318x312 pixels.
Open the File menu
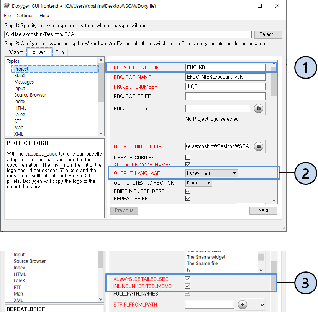pos(7,16)
